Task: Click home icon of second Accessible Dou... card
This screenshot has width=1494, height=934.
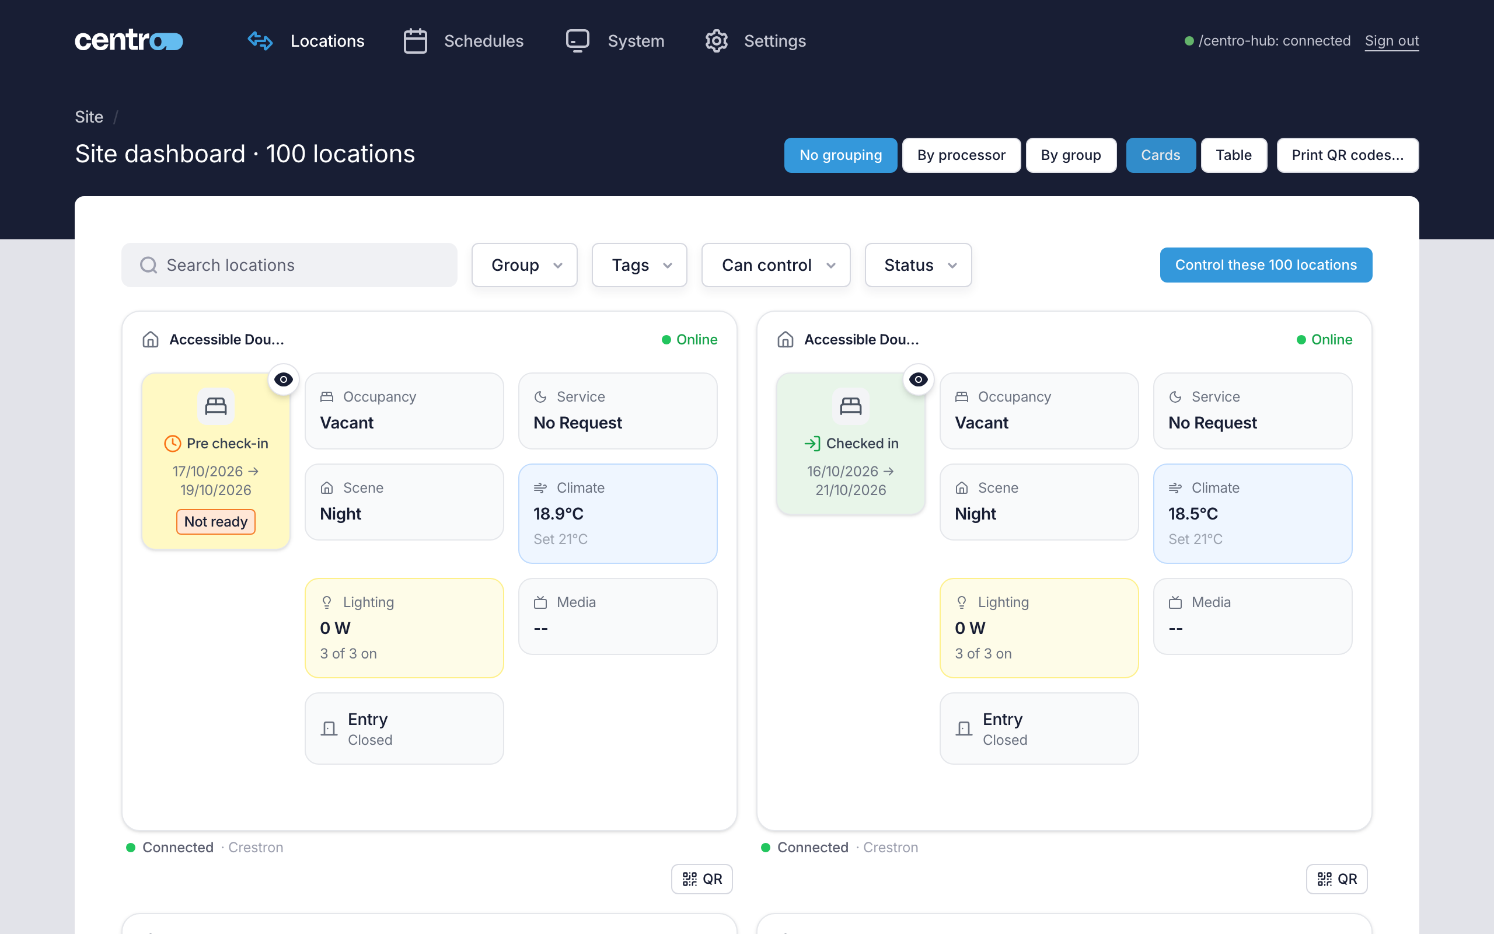Action: point(786,339)
